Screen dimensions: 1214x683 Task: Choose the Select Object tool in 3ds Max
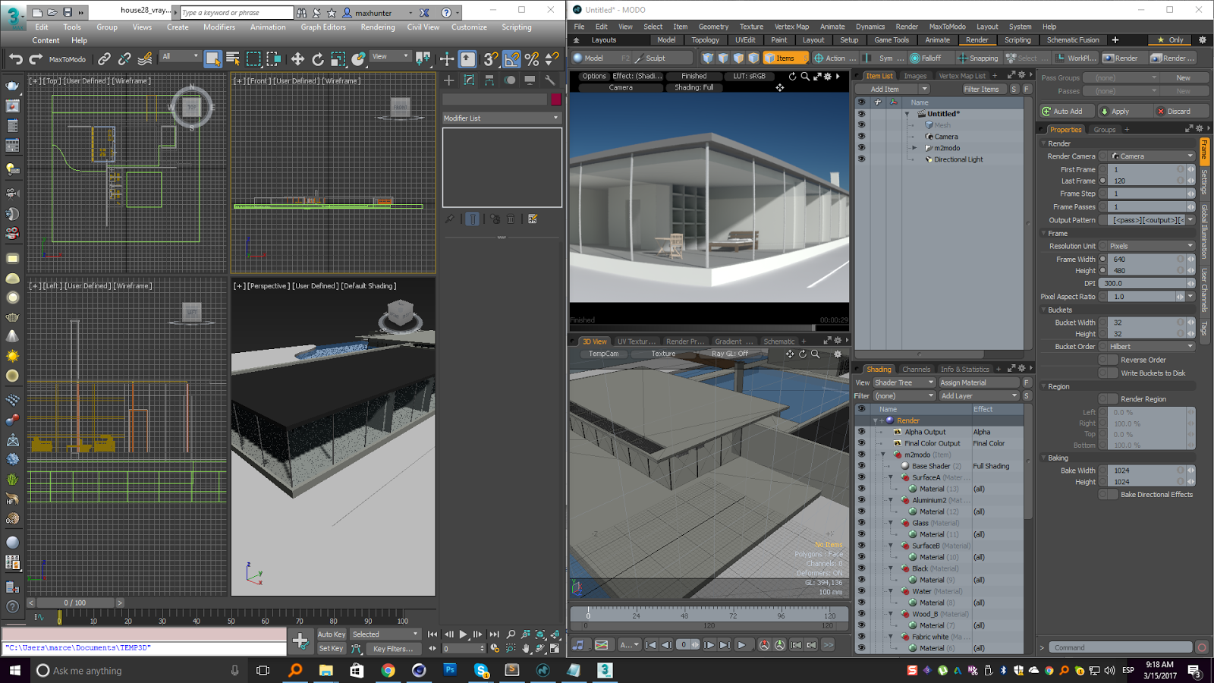click(x=212, y=58)
